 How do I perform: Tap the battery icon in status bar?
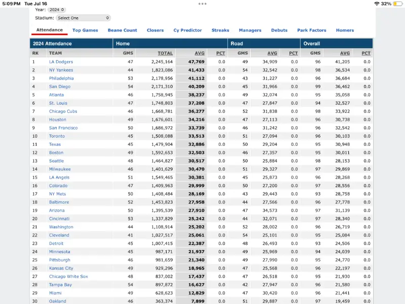tap(397, 4)
